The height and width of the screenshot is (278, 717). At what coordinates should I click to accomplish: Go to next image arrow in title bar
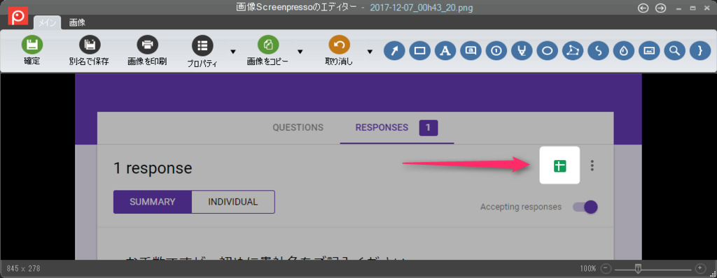[660, 8]
